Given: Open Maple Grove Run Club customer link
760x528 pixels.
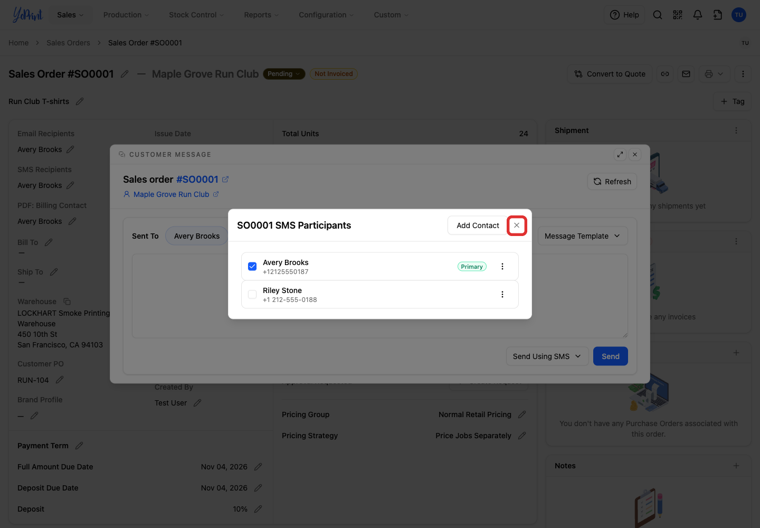Looking at the screenshot, I should tap(171, 194).
